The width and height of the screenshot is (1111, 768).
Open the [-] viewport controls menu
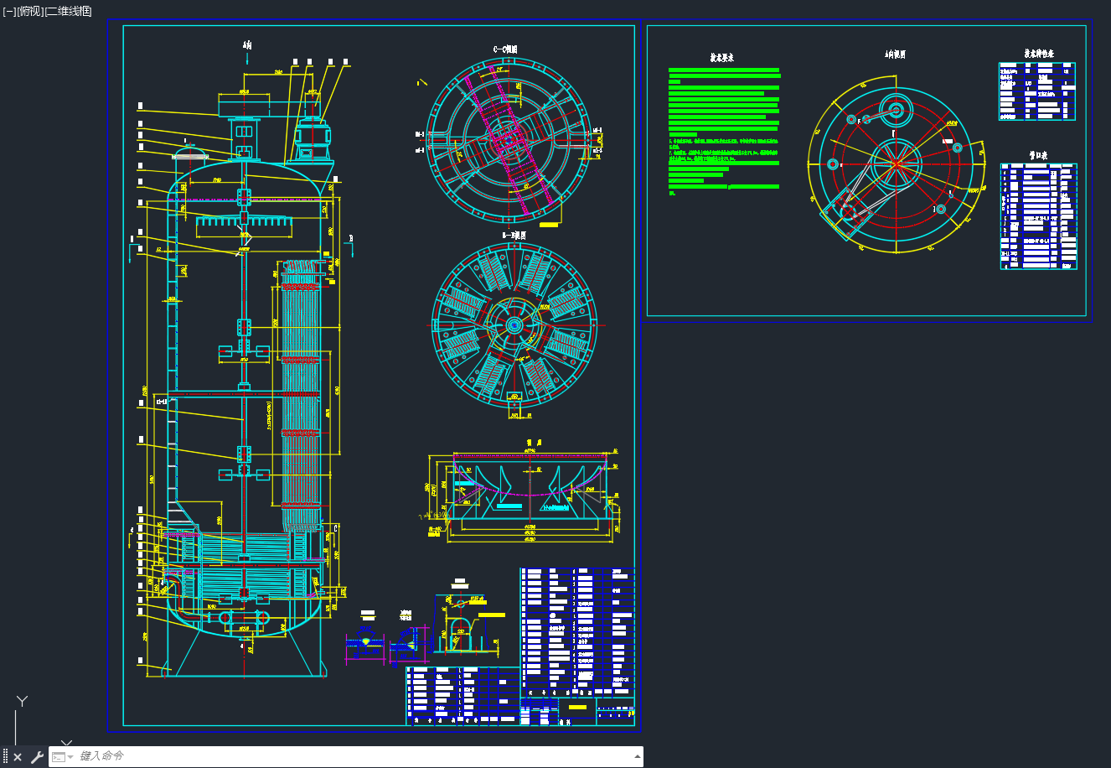[x=9, y=11]
